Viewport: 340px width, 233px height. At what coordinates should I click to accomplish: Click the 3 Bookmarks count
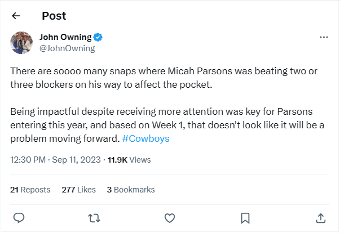[131, 190]
